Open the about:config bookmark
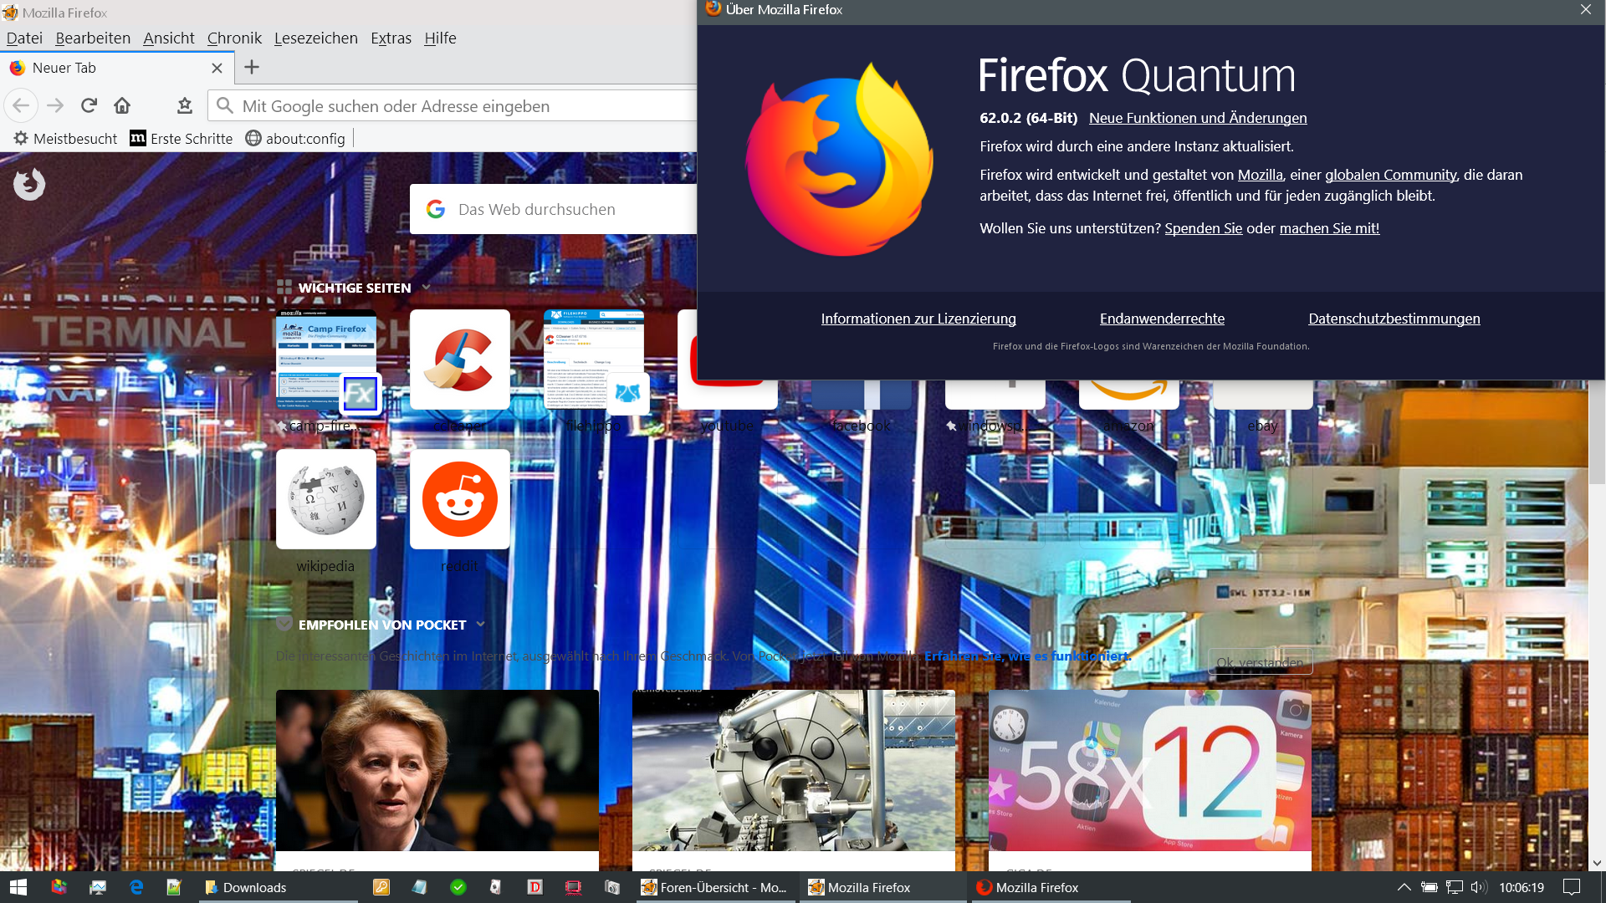Viewport: 1606px width, 903px height. point(295,138)
